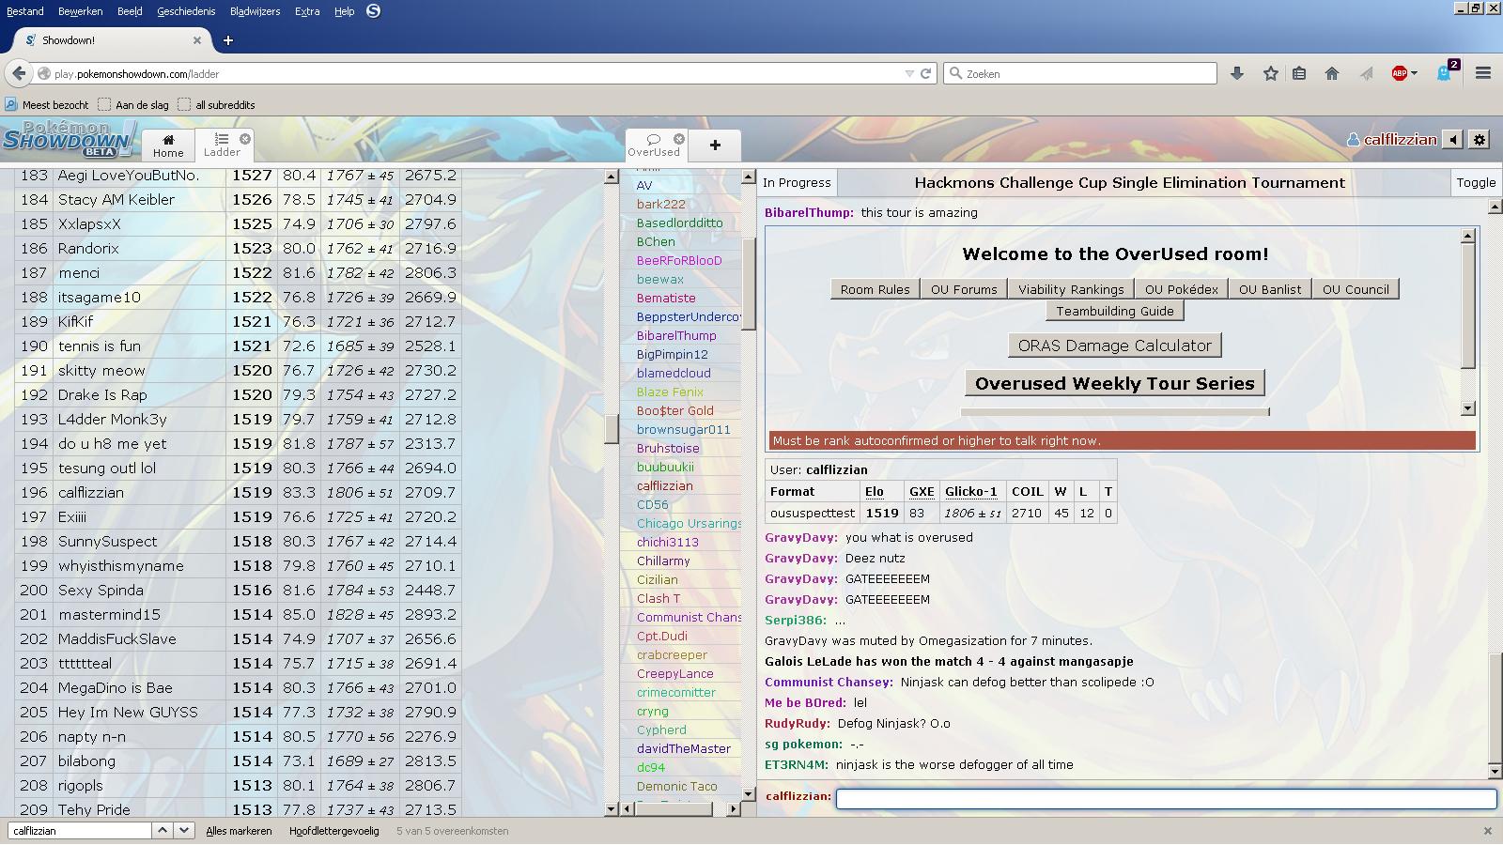The image size is (1503, 845).
Task: Click the Adblock Plus icon
Action: click(1400, 73)
